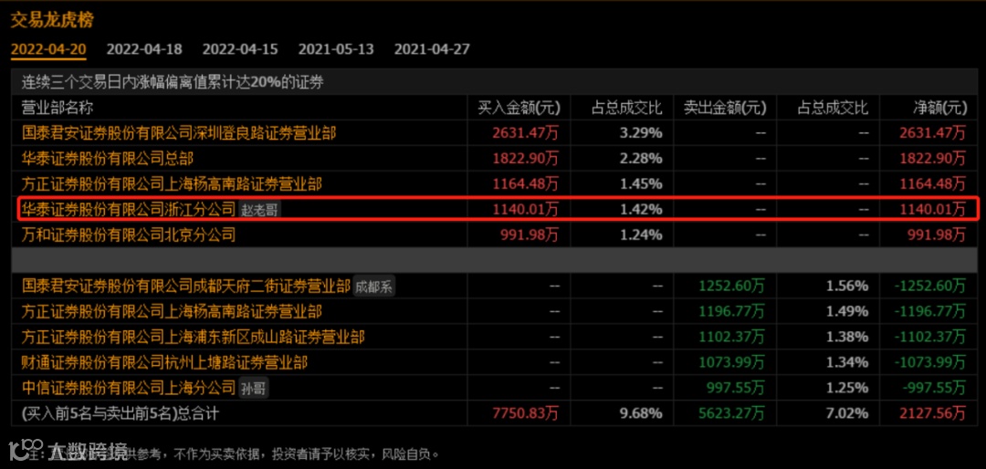The width and height of the screenshot is (986, 469).
Task: Click the sell amount 997.55万
Action: click(x=736, y=389)
